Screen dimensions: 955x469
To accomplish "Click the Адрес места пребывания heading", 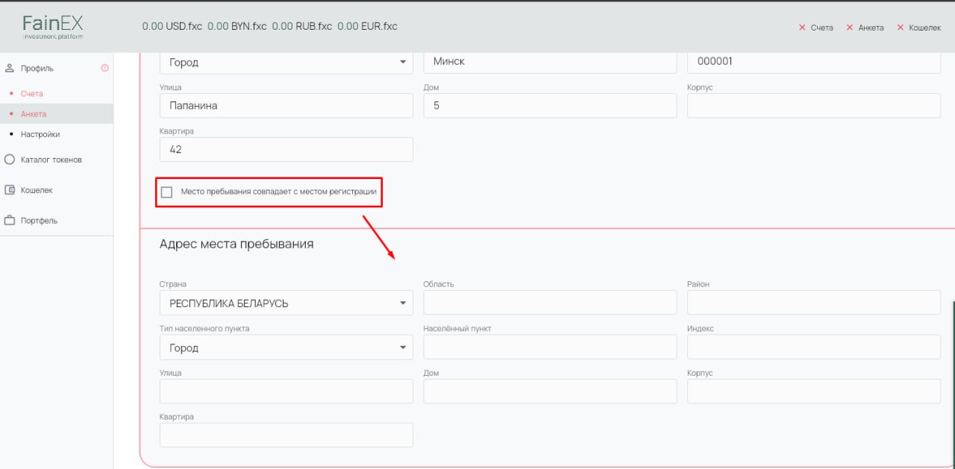I will (x=237, y=244).
